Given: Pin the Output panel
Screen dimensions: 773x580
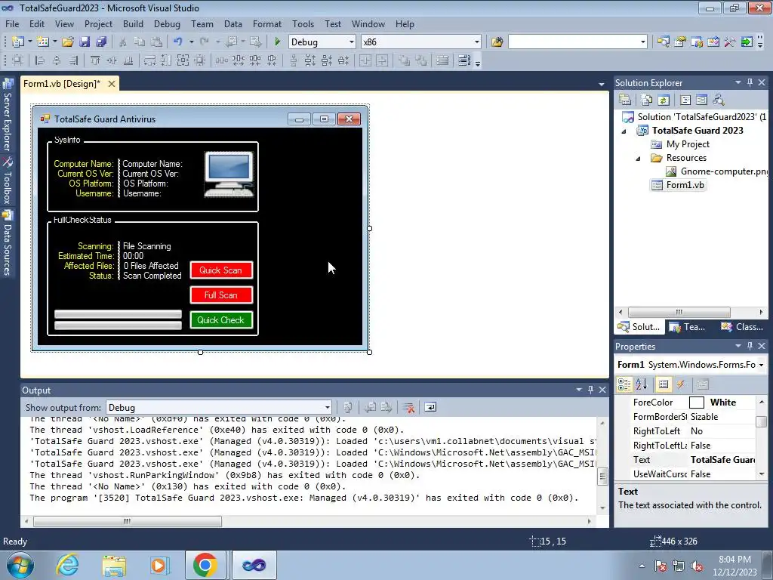Looking at the screenshot, I should (x=590, y=390).
